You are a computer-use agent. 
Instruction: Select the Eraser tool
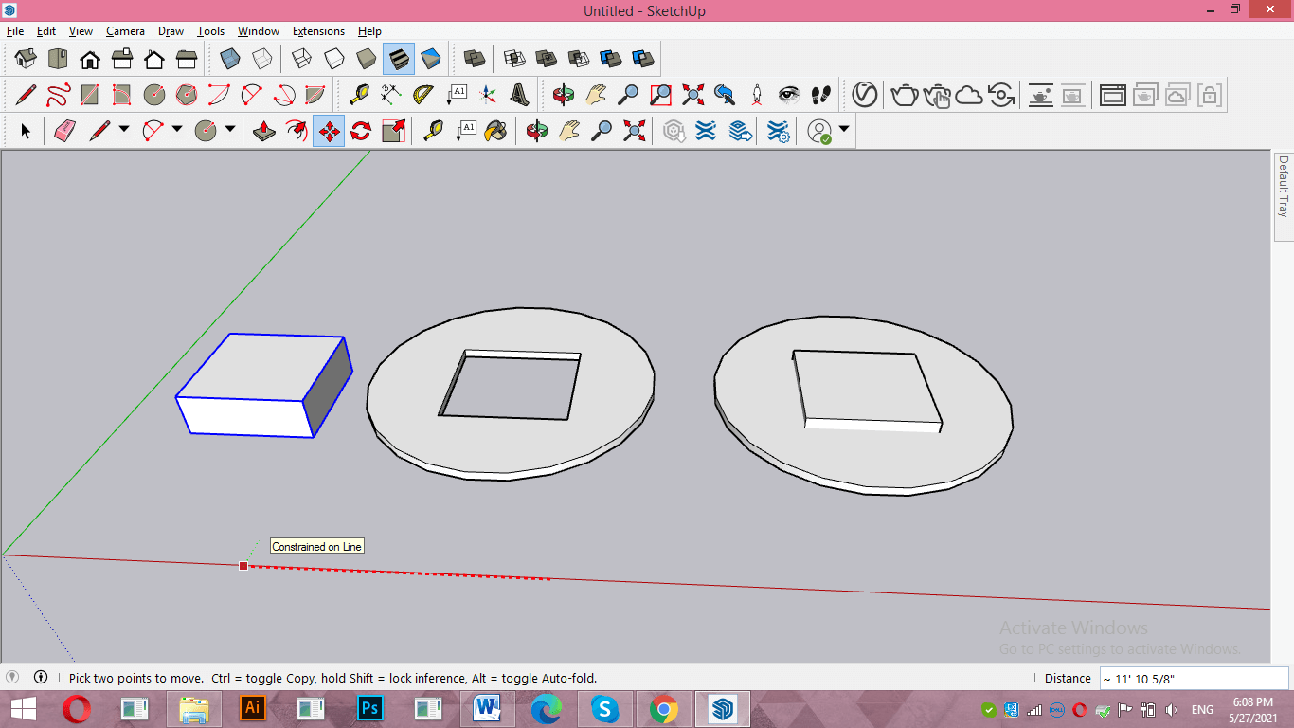[x=63, y=131]
